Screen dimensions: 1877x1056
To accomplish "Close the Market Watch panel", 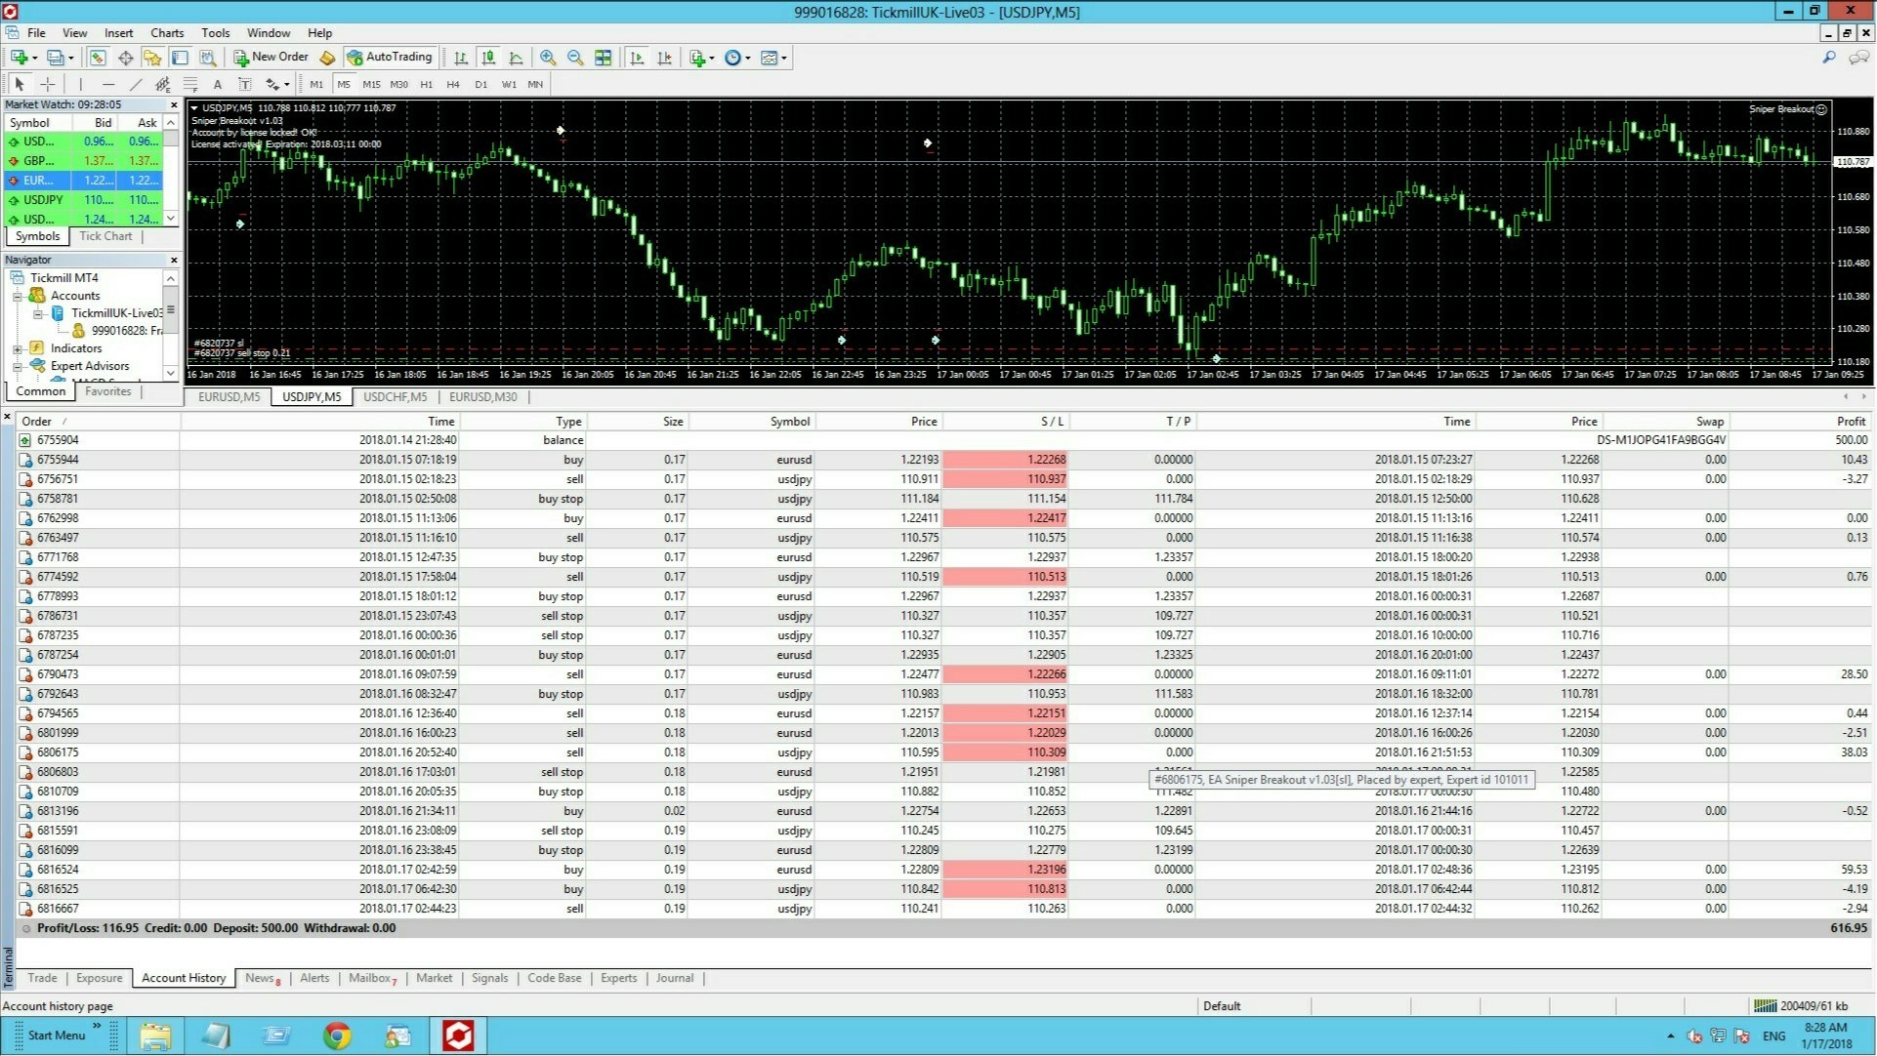I will click(174, 104).
